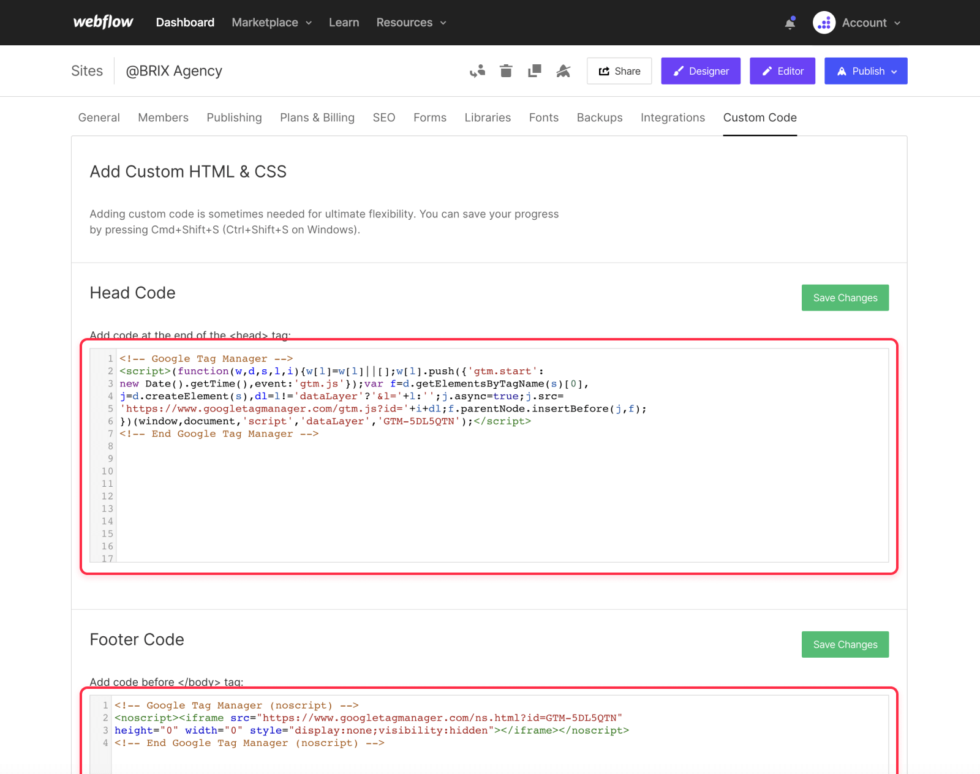Open the Publish dropdown button

pos(865,71)
